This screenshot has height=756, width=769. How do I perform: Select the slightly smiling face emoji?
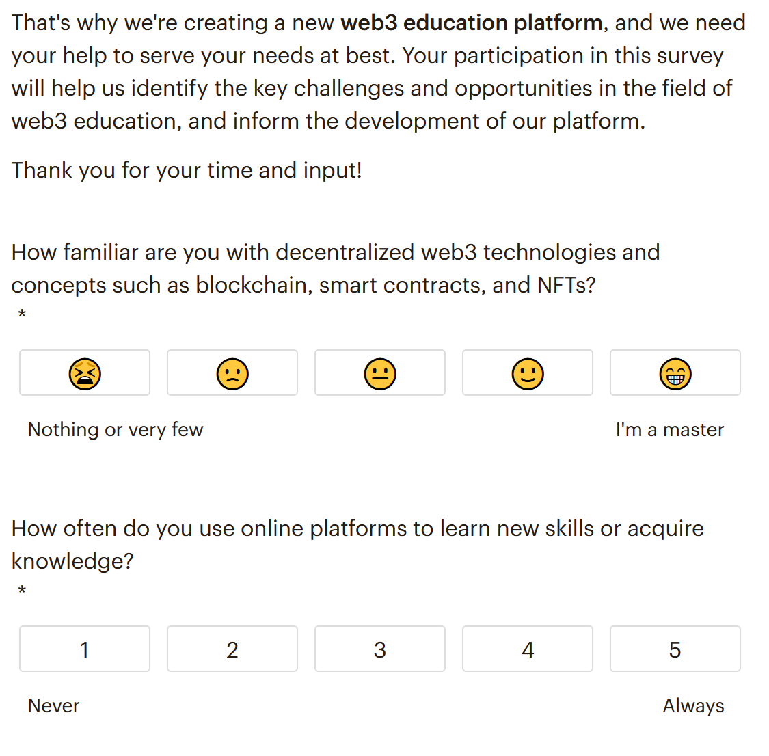pyautogui.click(x=528, y=373)
